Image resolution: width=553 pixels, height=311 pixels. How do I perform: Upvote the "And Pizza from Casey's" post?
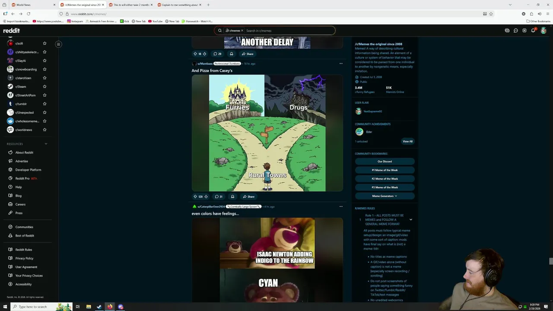point(195,197)
